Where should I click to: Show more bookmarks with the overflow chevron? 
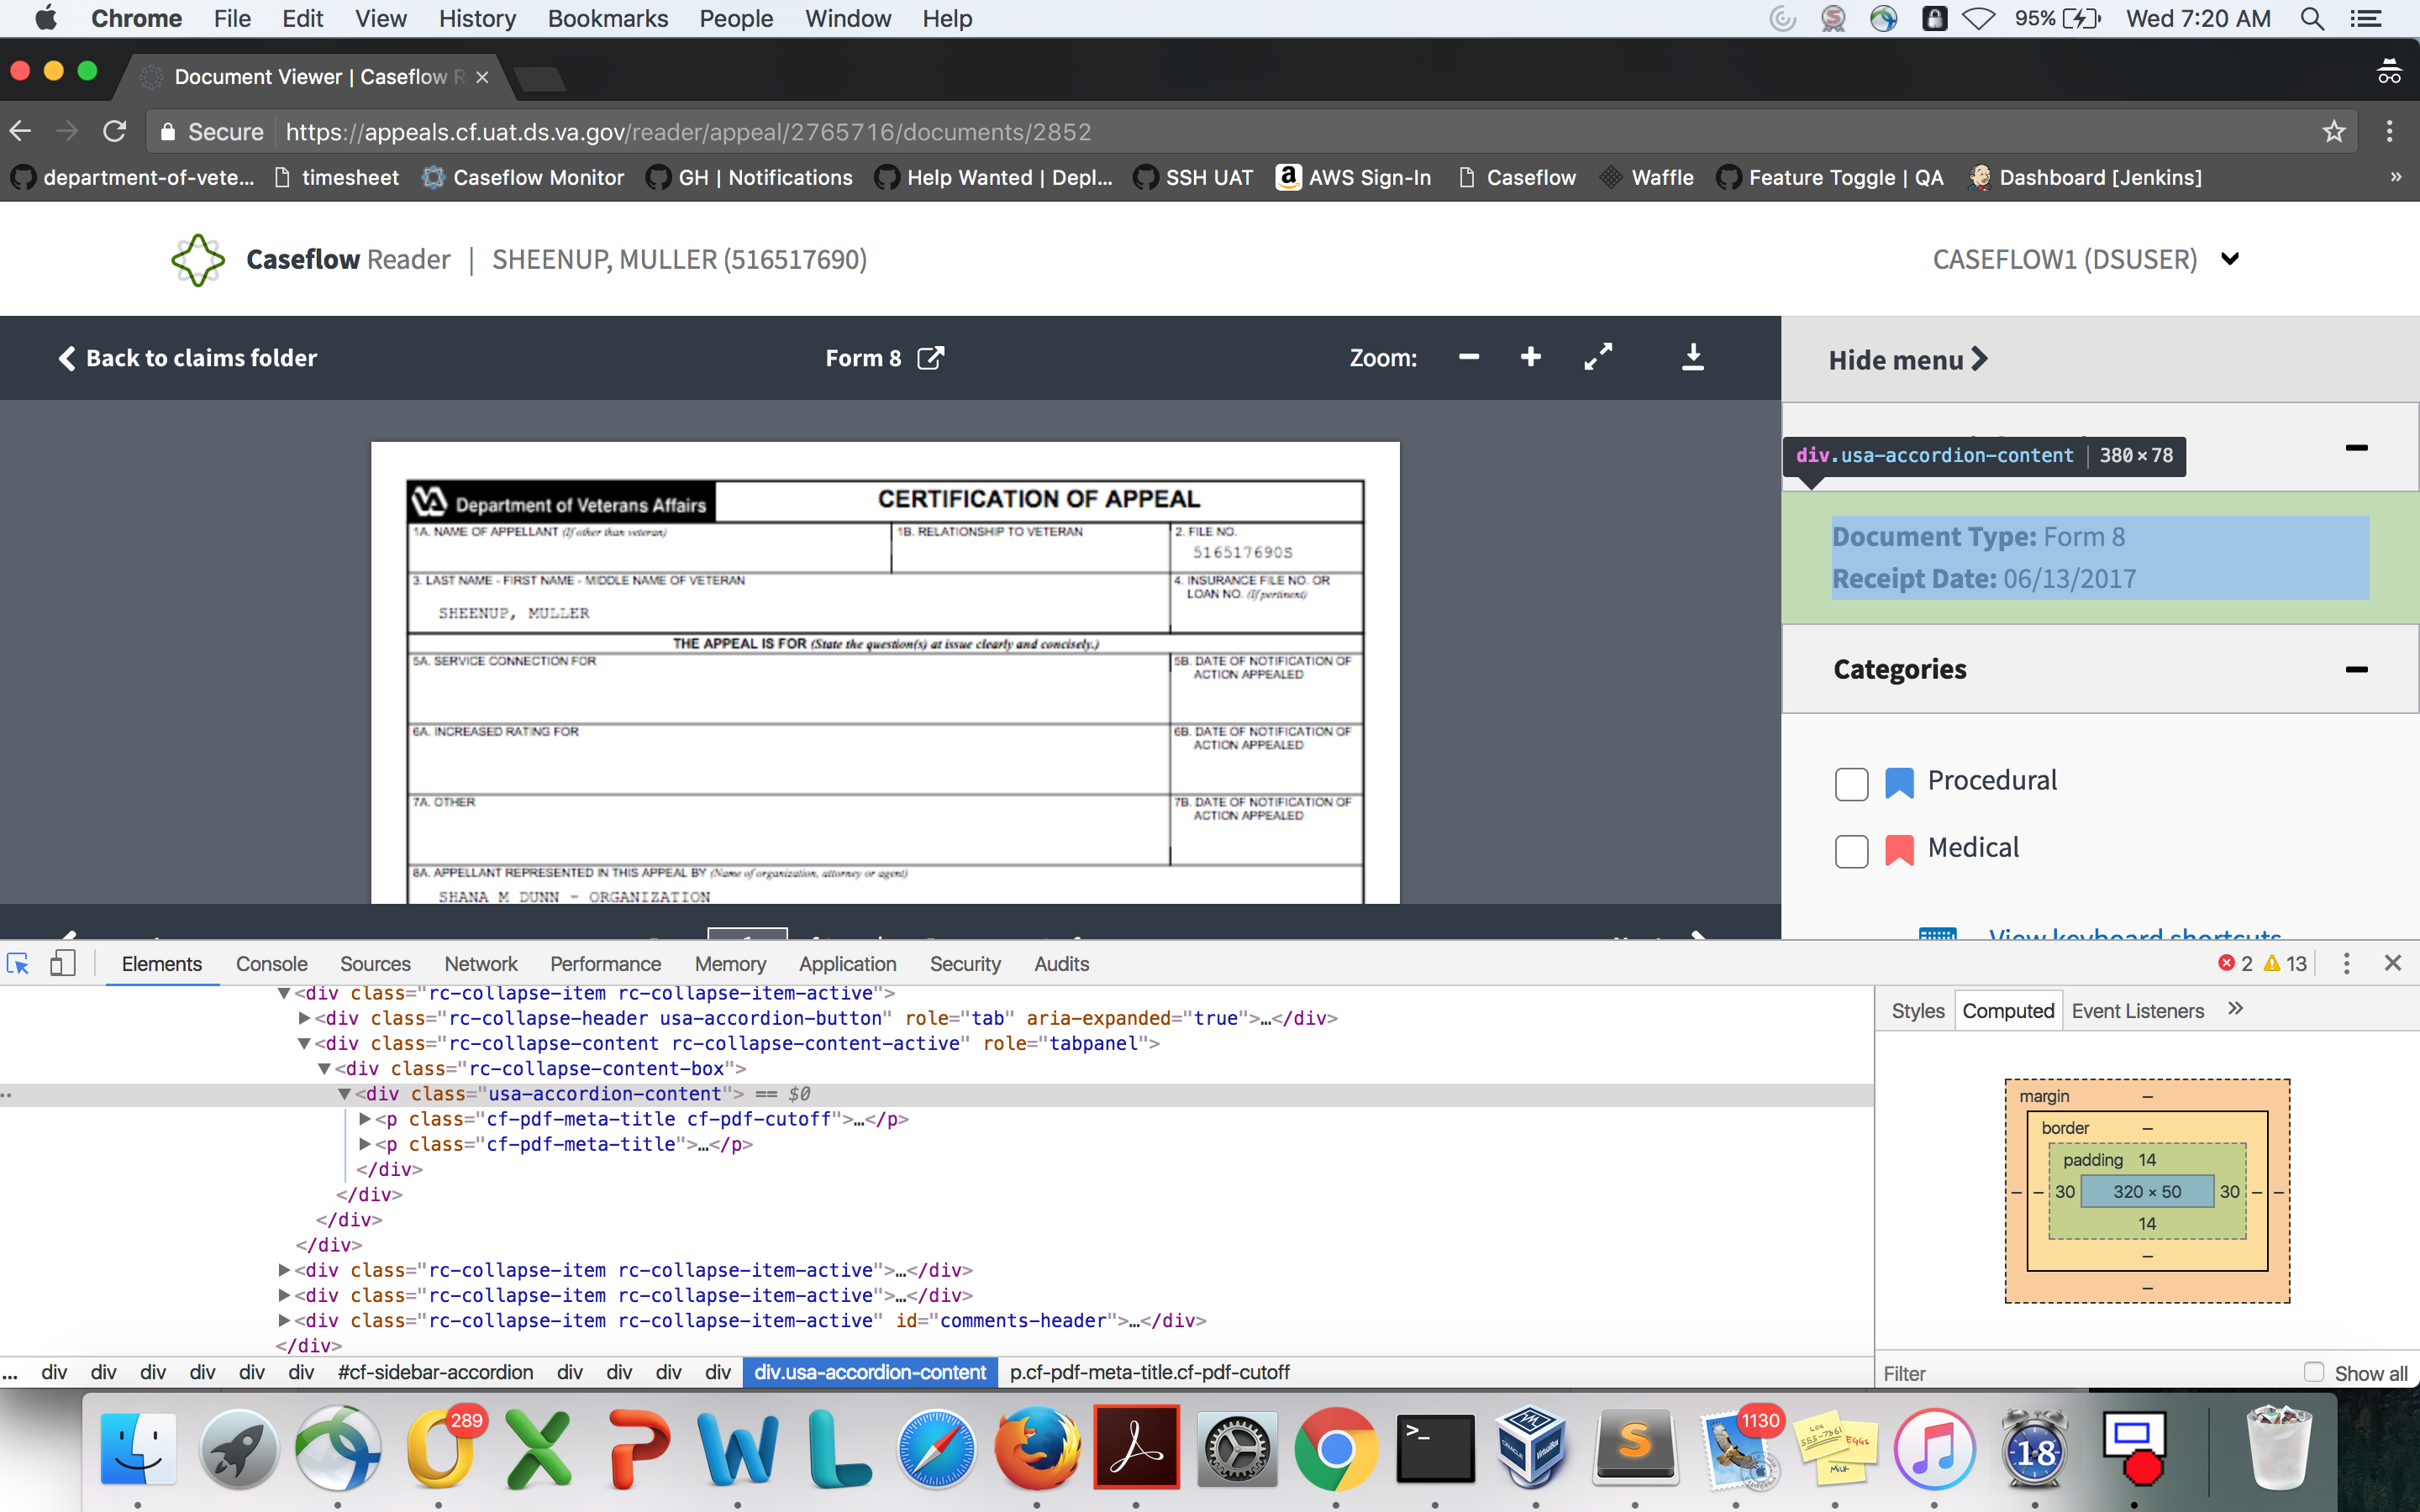click(x=2396, y=177)
